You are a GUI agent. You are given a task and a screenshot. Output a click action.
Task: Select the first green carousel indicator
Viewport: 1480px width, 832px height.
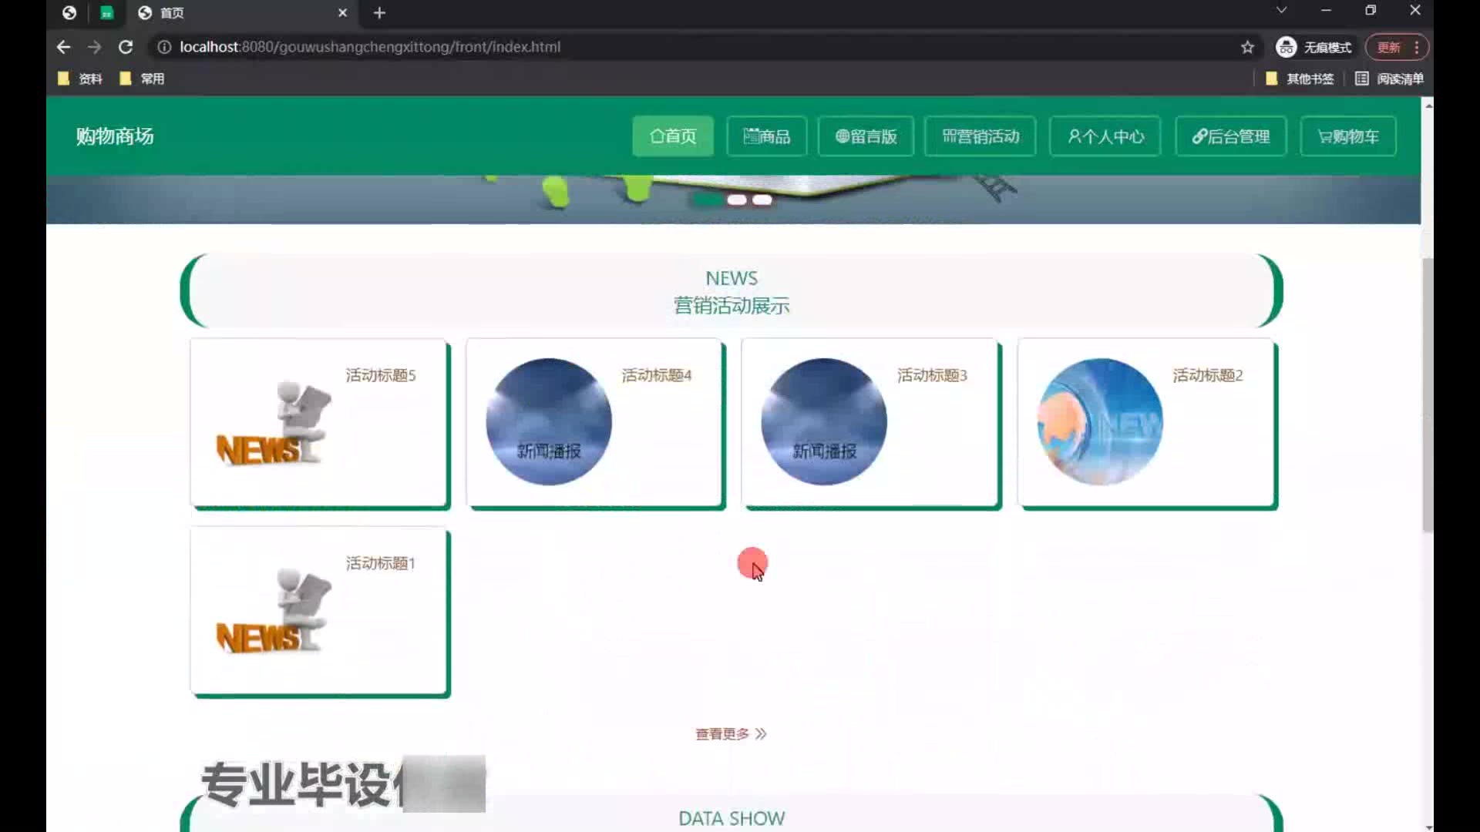pyautogui.click(x=706, y=200)
